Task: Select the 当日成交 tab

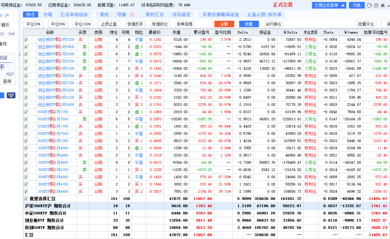Action: (x=181, y=15)
